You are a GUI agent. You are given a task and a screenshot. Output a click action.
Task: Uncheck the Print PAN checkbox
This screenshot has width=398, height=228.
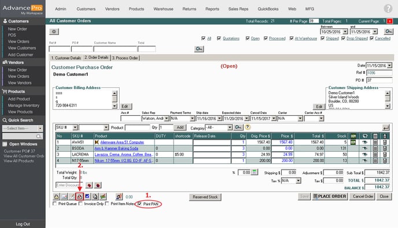pos(139,204)
